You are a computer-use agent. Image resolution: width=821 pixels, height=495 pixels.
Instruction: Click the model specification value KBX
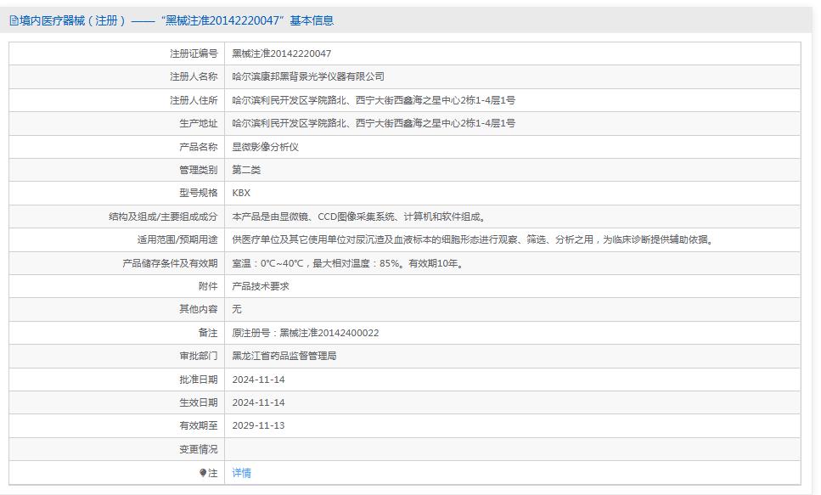coord(241,193)
